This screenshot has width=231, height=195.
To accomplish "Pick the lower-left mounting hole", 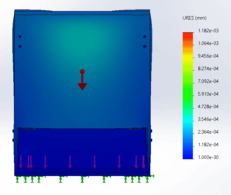I will (20, 46).
